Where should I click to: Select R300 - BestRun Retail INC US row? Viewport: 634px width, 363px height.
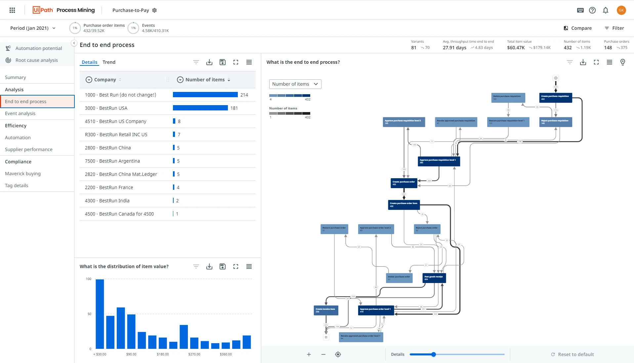[x=168, y=135]
